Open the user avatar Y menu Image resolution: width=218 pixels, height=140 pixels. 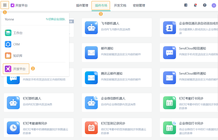214,5
